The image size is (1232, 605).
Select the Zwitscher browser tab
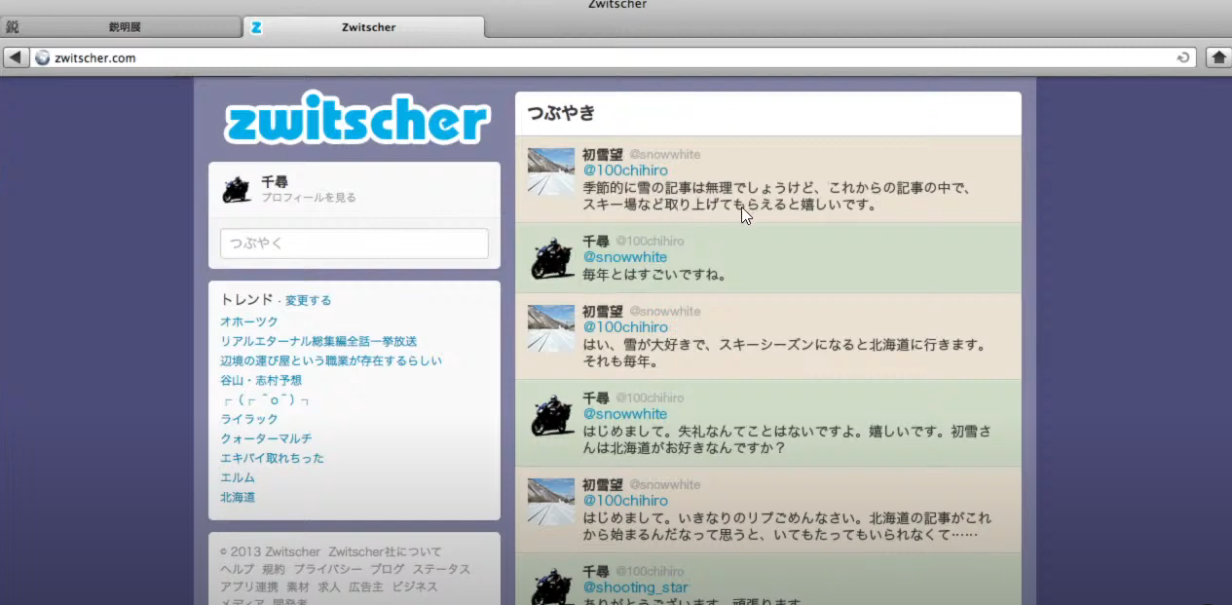pos(363,27)
